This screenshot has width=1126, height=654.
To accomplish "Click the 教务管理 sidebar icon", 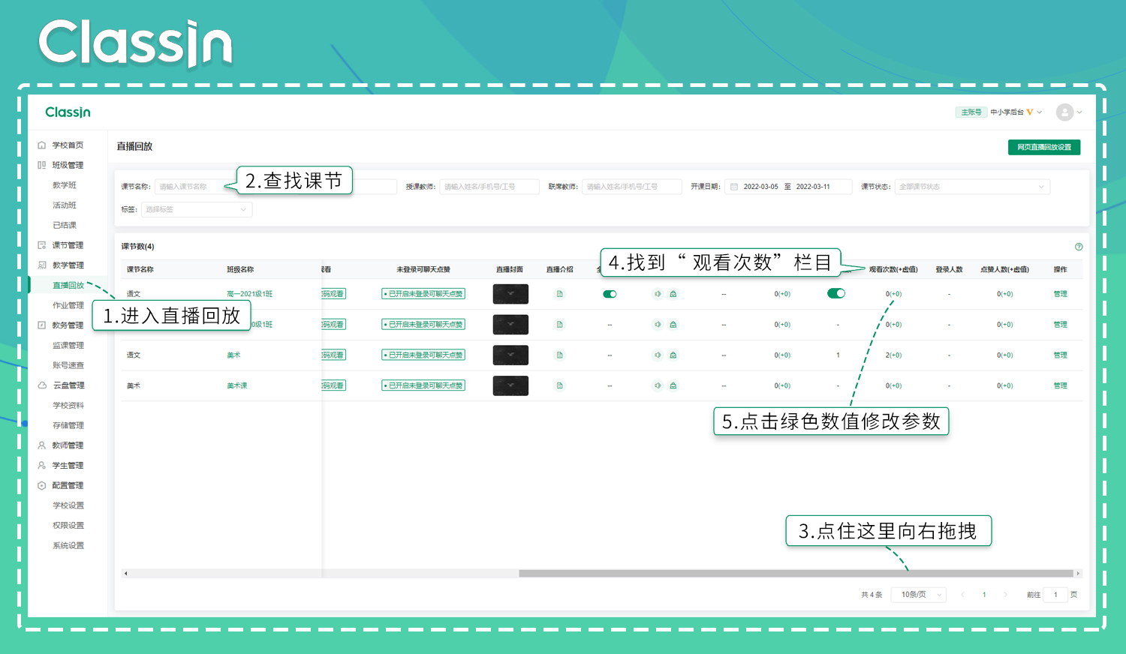I will point(42,325).
